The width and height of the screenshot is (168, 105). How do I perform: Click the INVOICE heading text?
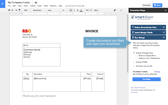(x=92, y=31)
